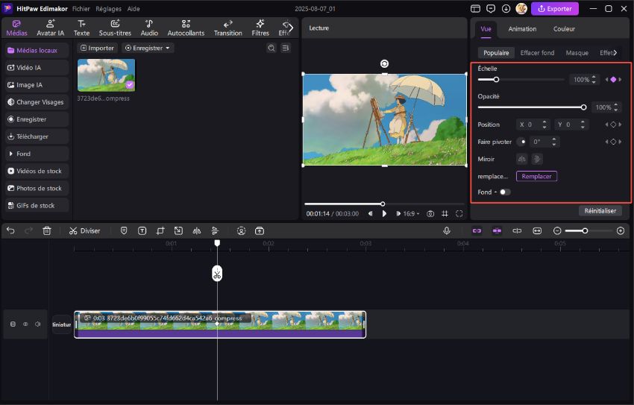Show more tool tabs with chevron
This screenshot has height=405, width=634.
click(x=291, y=28)
